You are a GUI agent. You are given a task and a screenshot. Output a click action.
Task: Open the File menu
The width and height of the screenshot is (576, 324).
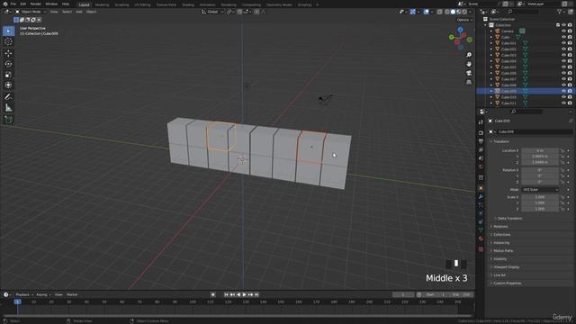pyautogui.click(x=13, y=4)
